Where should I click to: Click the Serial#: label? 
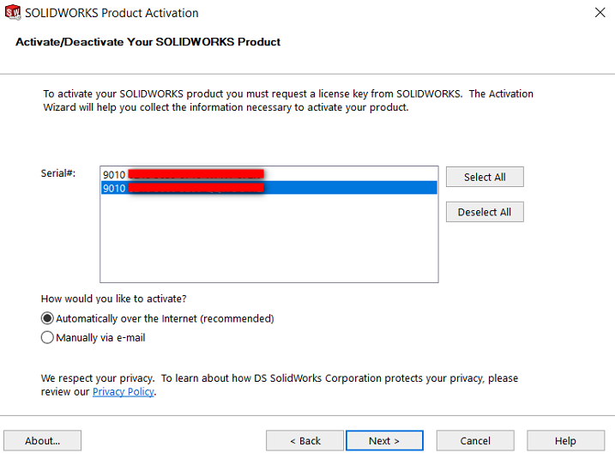pyautogui.click(x=58, y=173)
